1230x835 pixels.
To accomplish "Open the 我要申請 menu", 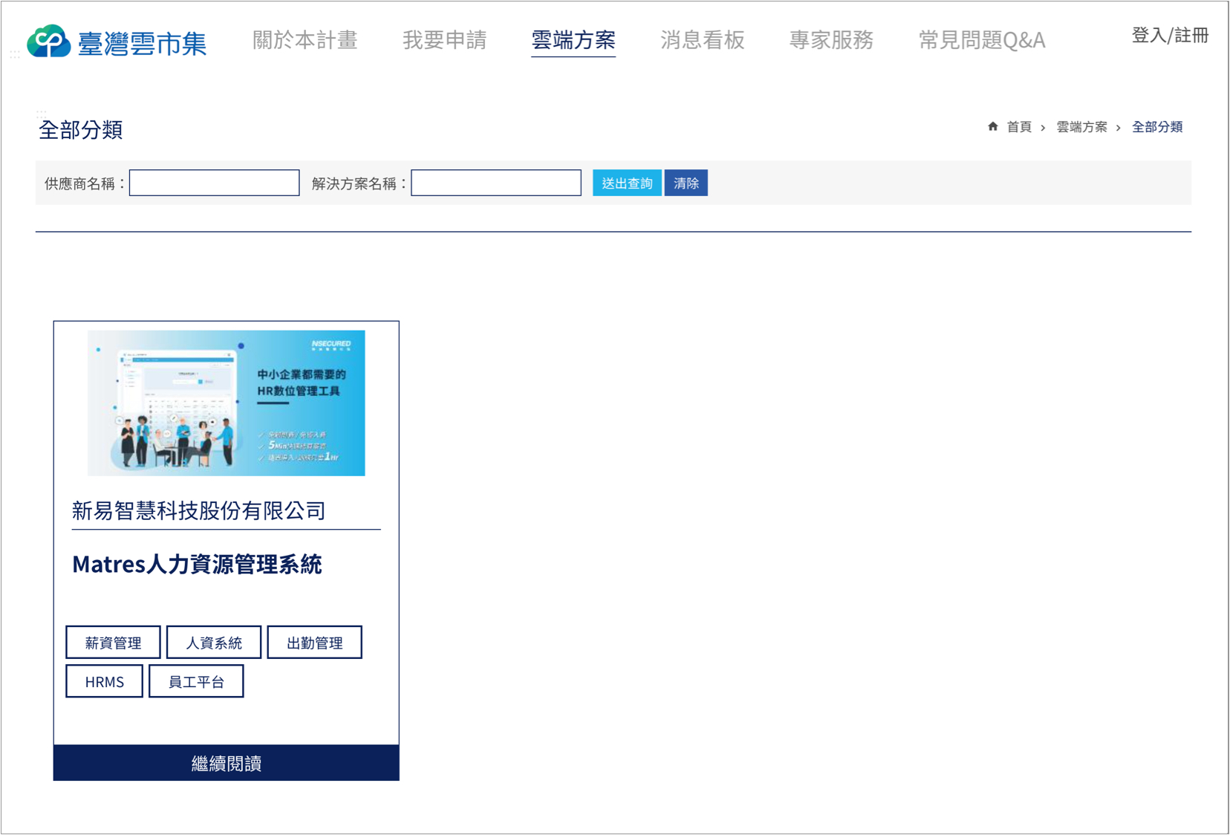I will [x=444, y=39].
